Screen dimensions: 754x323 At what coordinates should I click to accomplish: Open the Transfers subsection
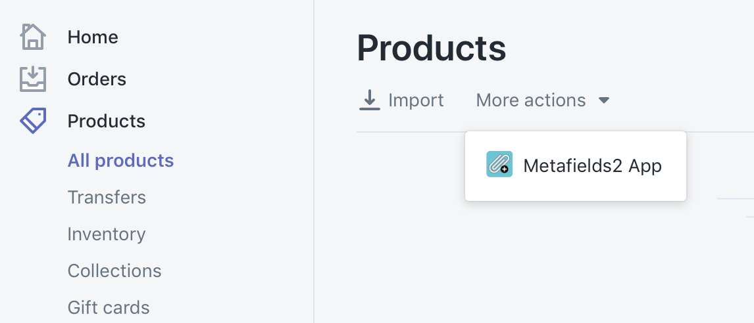[107, 198]
